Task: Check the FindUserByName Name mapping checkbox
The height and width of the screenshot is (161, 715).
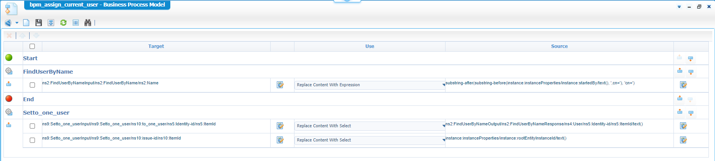Action: point(32,85)
